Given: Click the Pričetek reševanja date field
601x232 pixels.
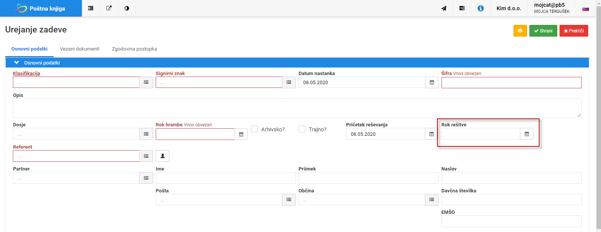Looking at the screenshot, I should pos(386,134).
